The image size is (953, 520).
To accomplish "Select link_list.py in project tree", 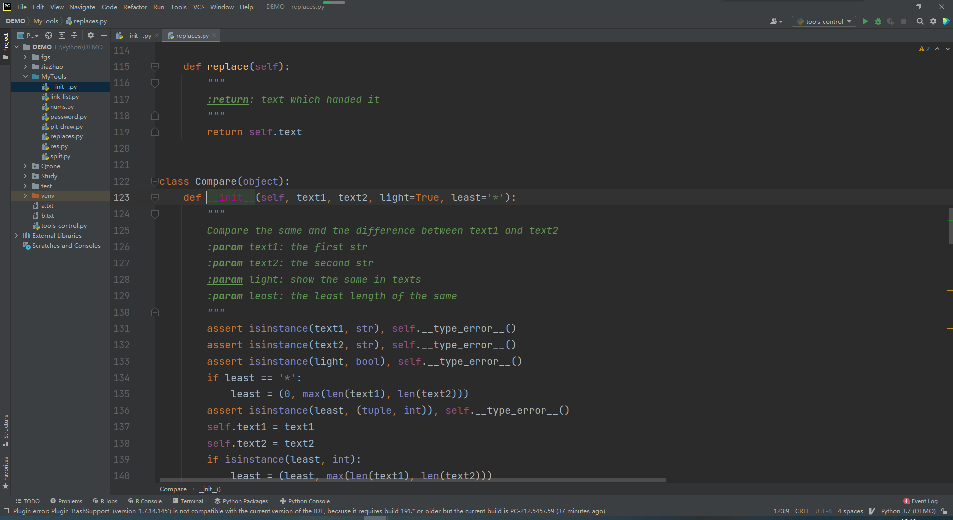I will (64, 97).
